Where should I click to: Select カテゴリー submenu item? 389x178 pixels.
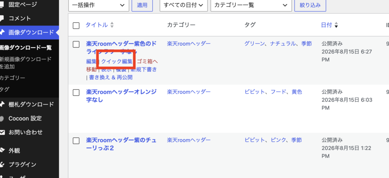pyautogui.click(x=13, y=78)
